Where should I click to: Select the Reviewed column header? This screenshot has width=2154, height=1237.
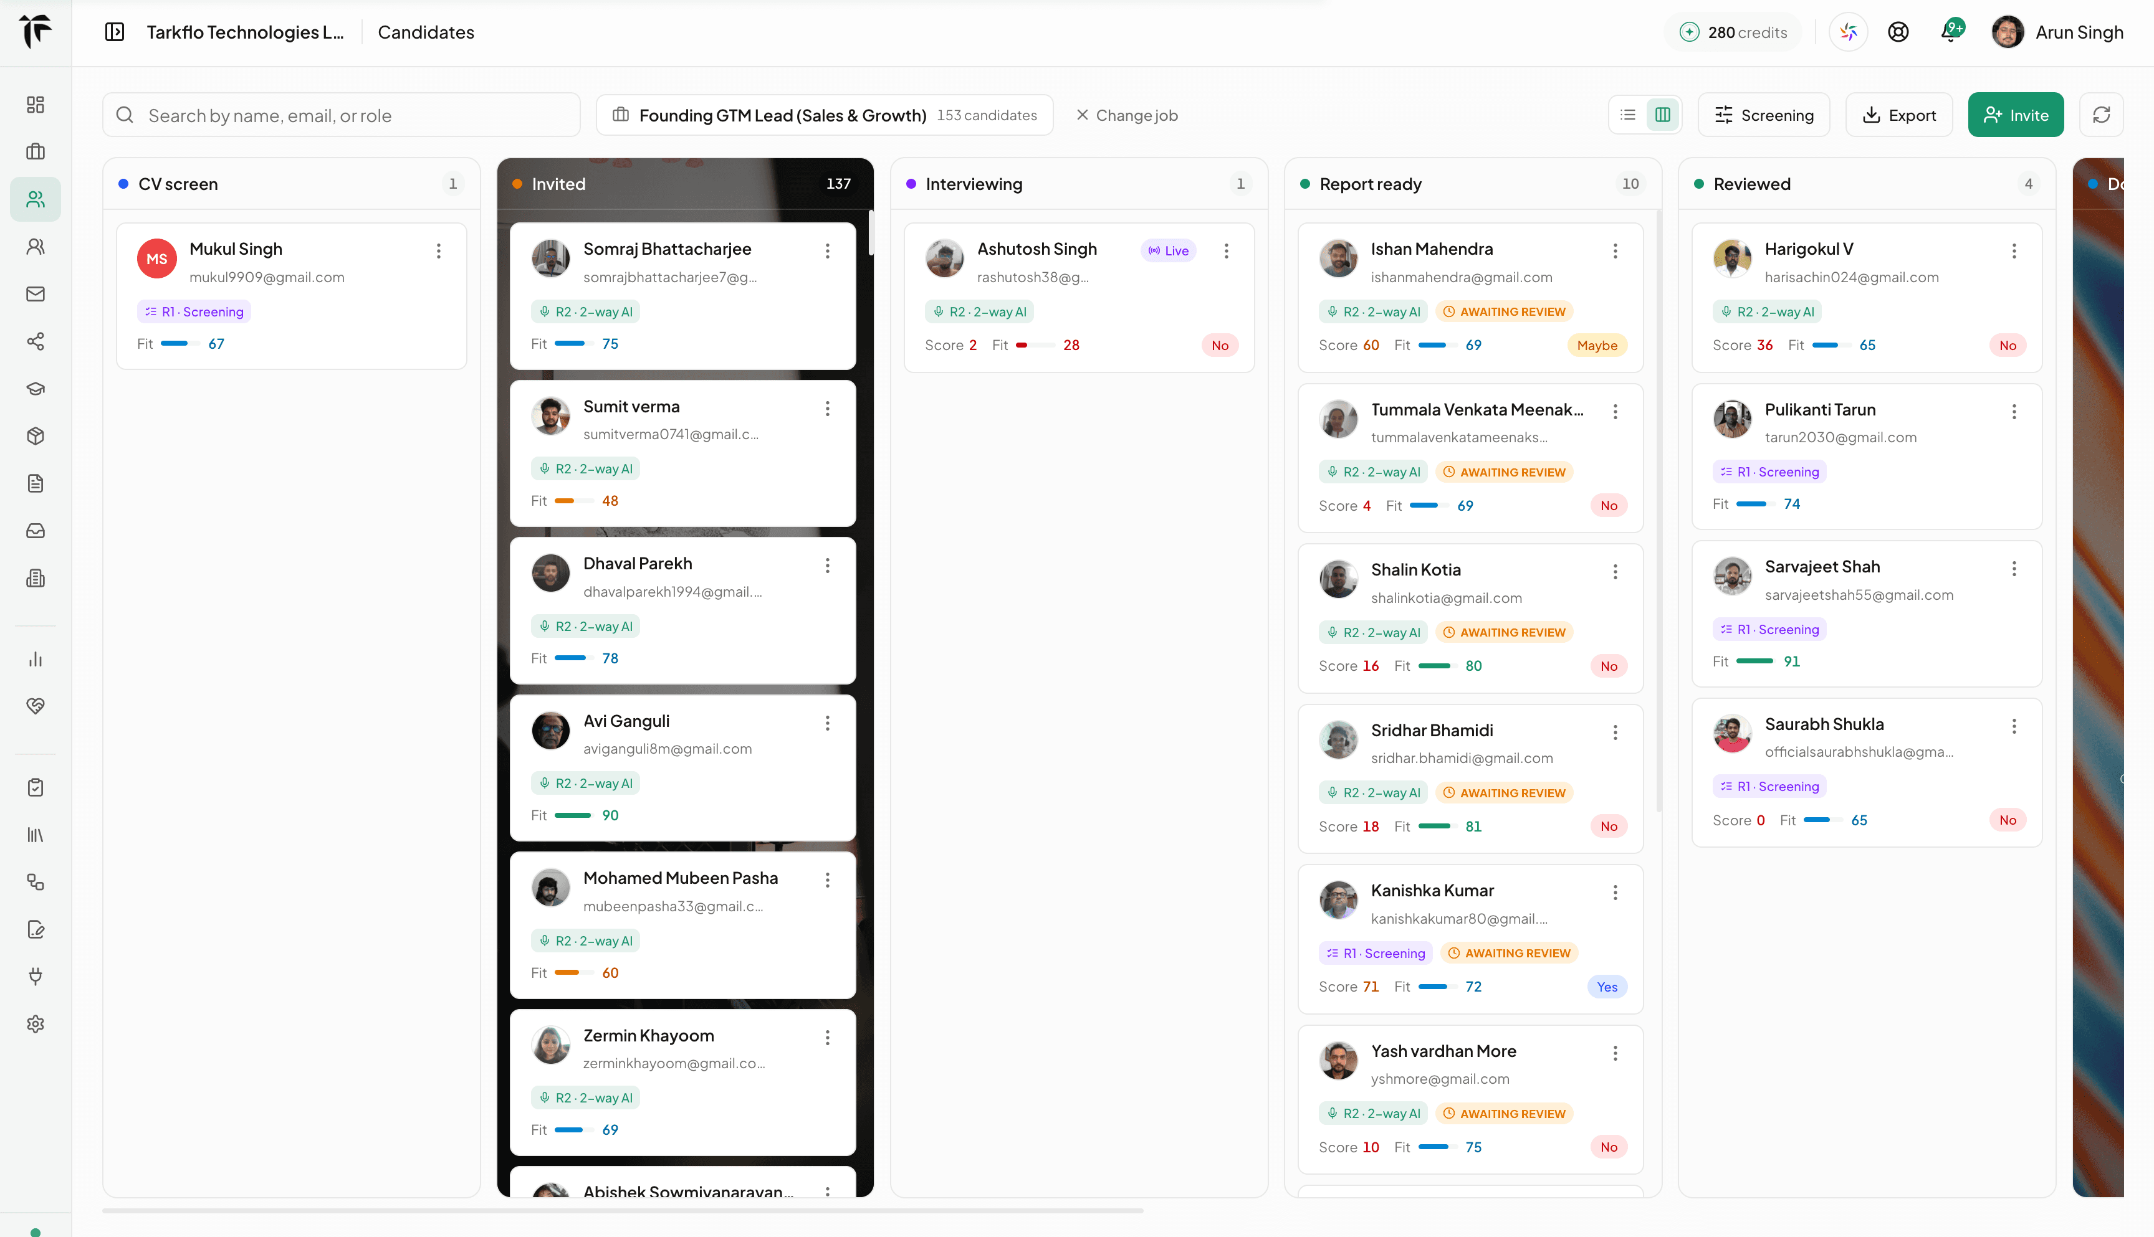pyautogui.click(x=1867, y=184)
